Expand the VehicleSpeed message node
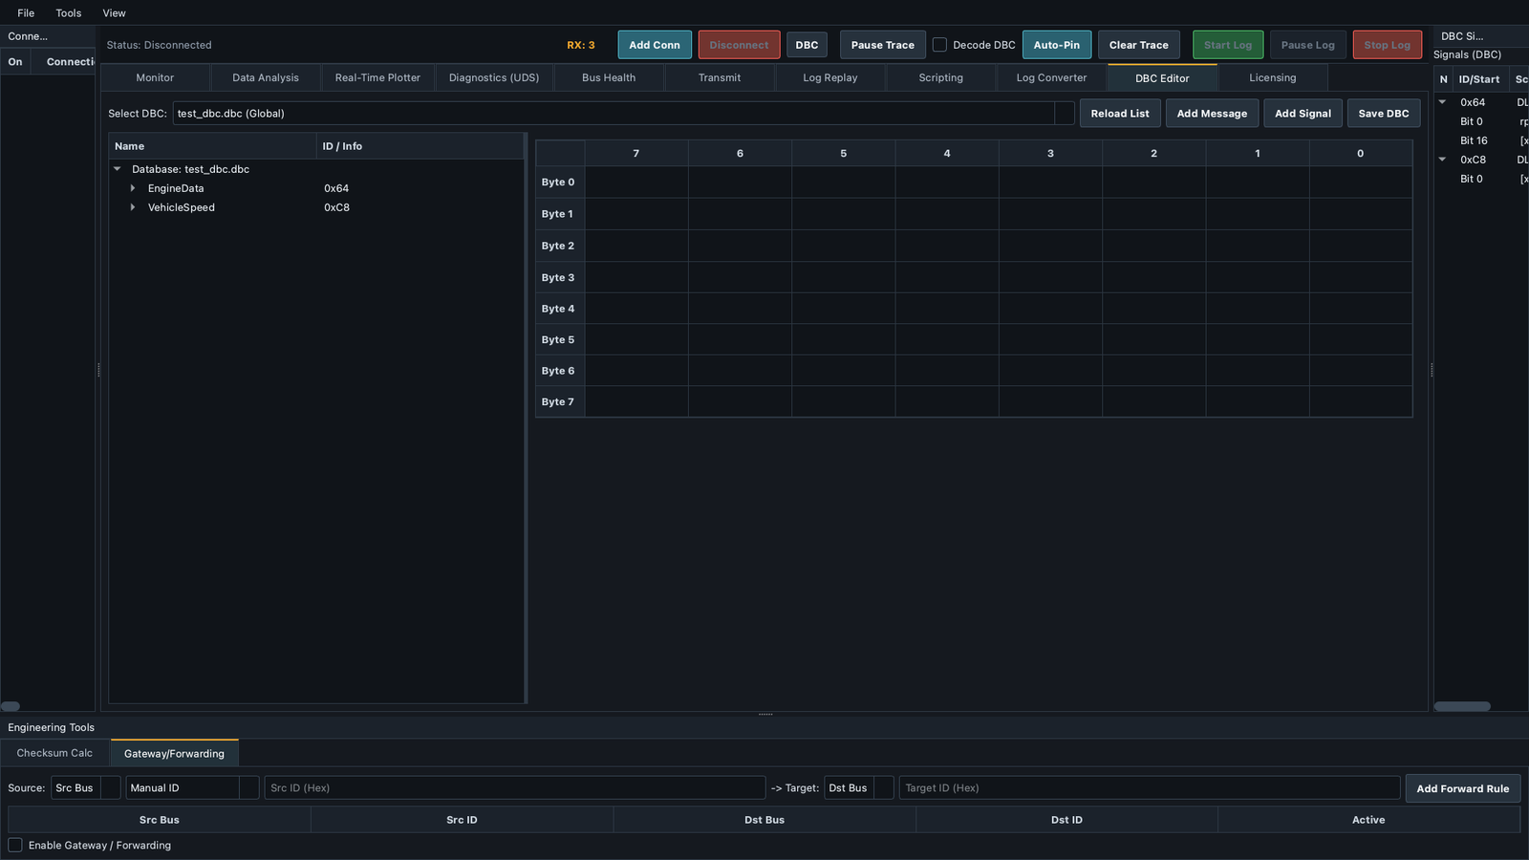Image resolution: width=1529 pixels, height=860 pixels. pyautogui.click(x=133, y=207)
